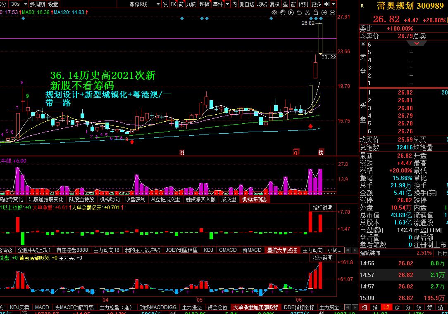Click the 建筑装饰 sector link
This screenshot has width=448, height=314.
click(371, 253)
